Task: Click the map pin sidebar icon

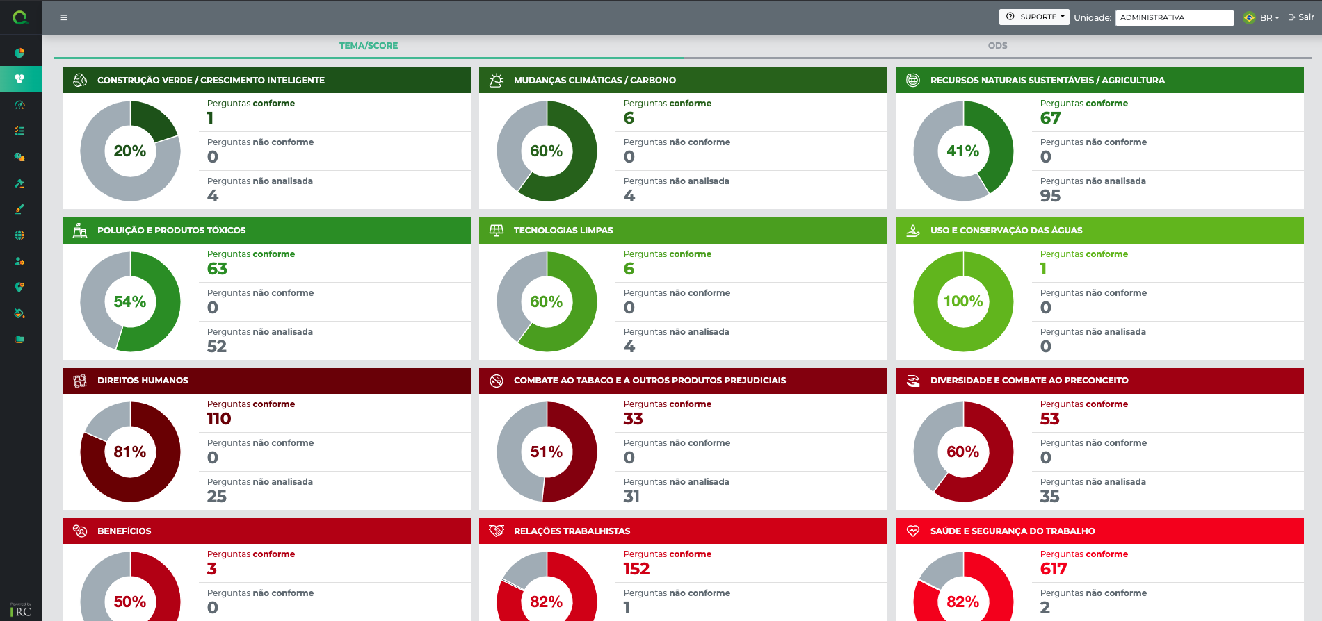Action: 19,287
